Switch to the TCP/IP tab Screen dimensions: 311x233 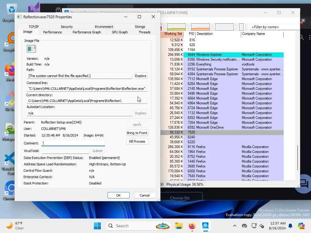33,27
